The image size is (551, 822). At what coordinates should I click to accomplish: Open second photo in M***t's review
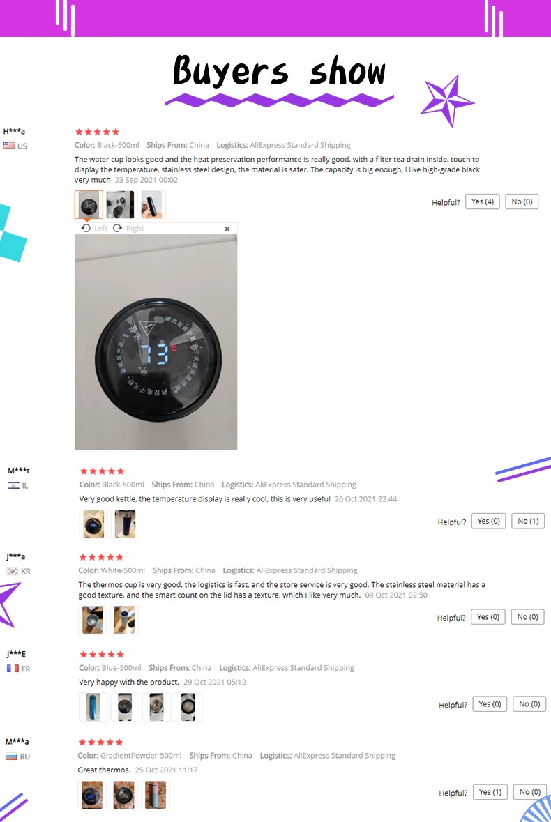tap(126, 524)
